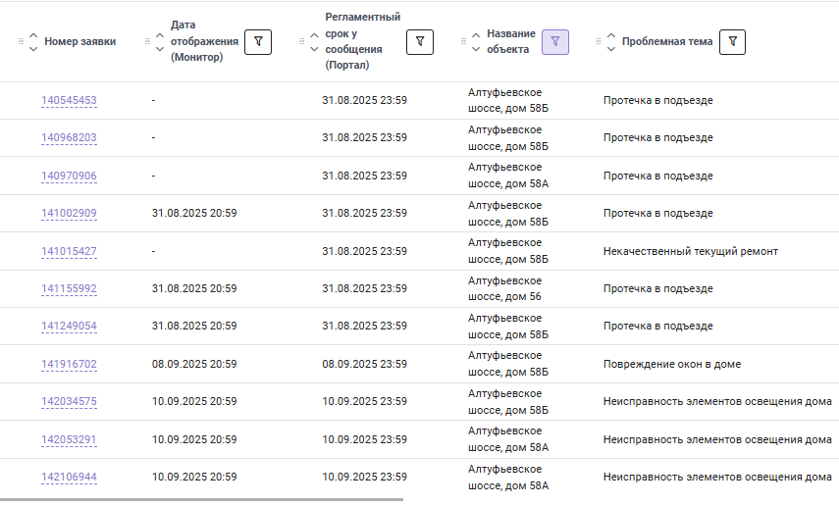This screenshot has width=839, height=506.
Task: Sort Название объекта ascending arrow
Action: pyautogui.click(x=476, y=35)
